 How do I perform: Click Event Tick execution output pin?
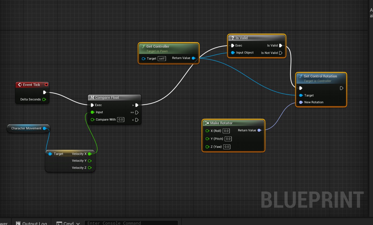point(45,92)
